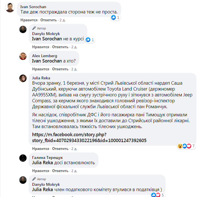This screenshot has height=197, width=209.
Task: View reactions on Julia Reka's long comment
Action: (x=185, y=146)
